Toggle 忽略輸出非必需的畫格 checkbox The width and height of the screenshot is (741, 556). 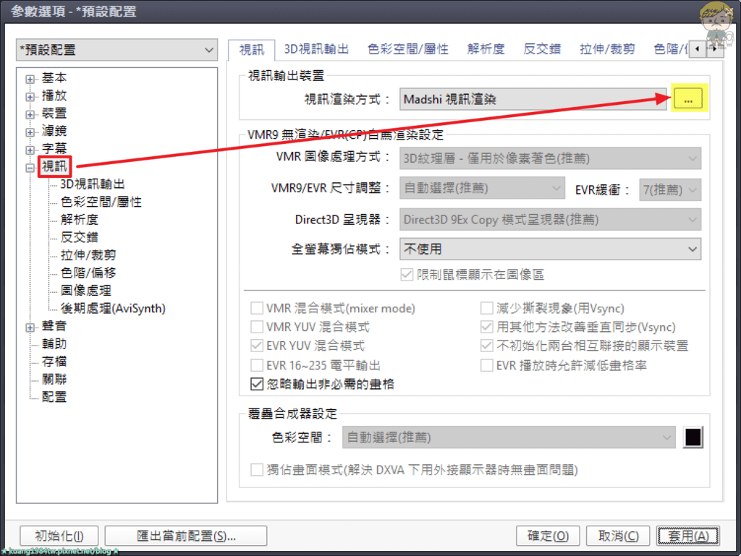pos(257,384)
